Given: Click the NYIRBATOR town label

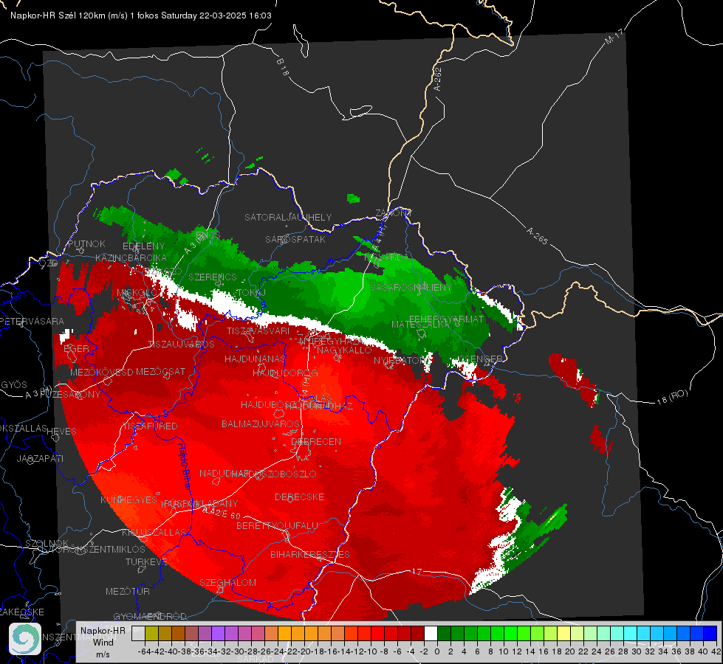Looking at the screenshot, I should point(400,360).
